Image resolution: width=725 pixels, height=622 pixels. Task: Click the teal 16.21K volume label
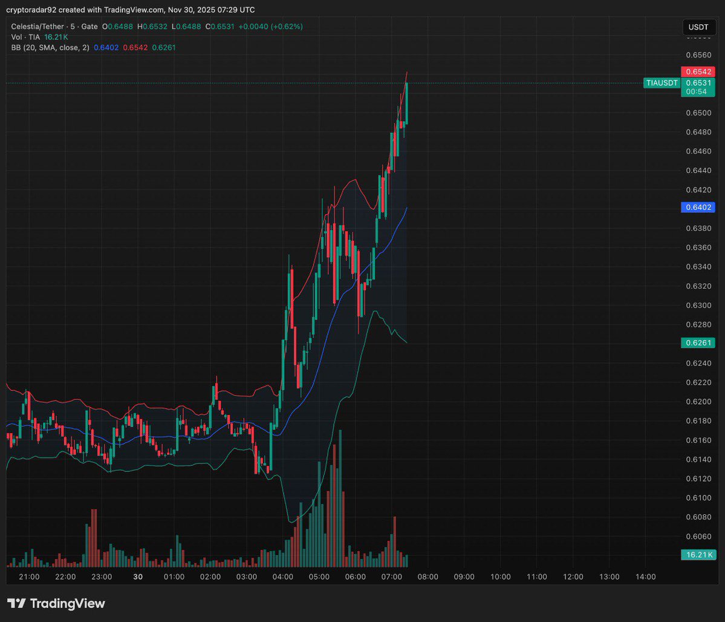(698, 554)
